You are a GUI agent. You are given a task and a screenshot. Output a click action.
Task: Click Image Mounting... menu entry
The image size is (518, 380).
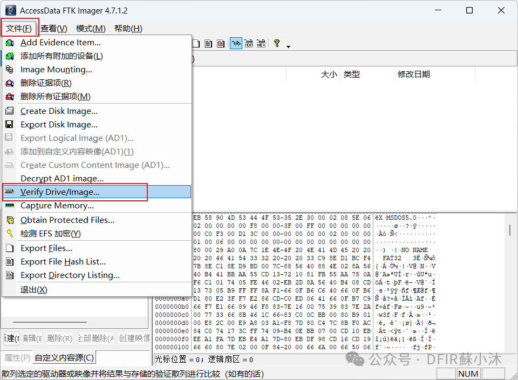click(97, 70)
